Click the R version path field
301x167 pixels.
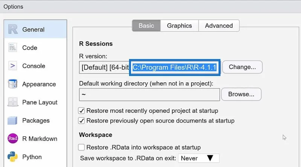pyautogui.click(x=150, y=67)
